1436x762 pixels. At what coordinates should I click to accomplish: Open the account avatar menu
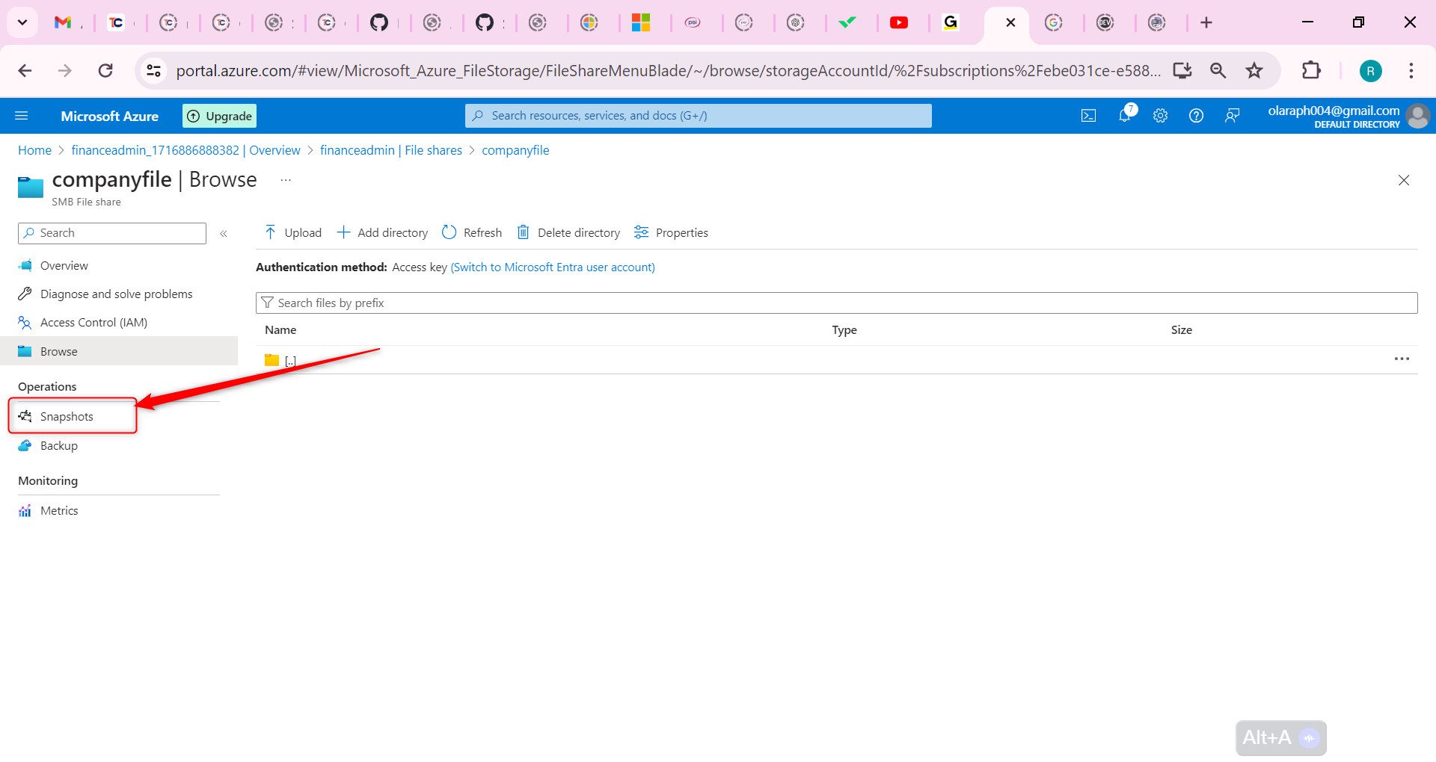(1418, 116)
